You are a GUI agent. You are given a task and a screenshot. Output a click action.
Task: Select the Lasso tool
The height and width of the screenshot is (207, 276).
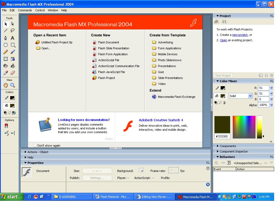click(x=12, y=31)
